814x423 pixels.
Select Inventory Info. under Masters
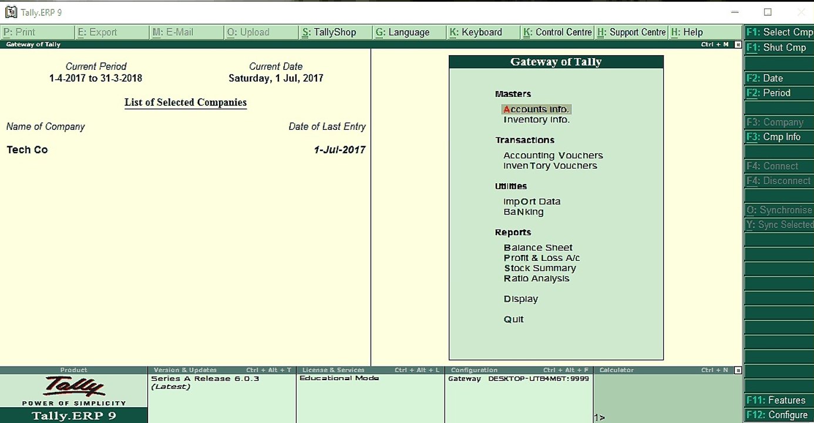pos(536,120)
